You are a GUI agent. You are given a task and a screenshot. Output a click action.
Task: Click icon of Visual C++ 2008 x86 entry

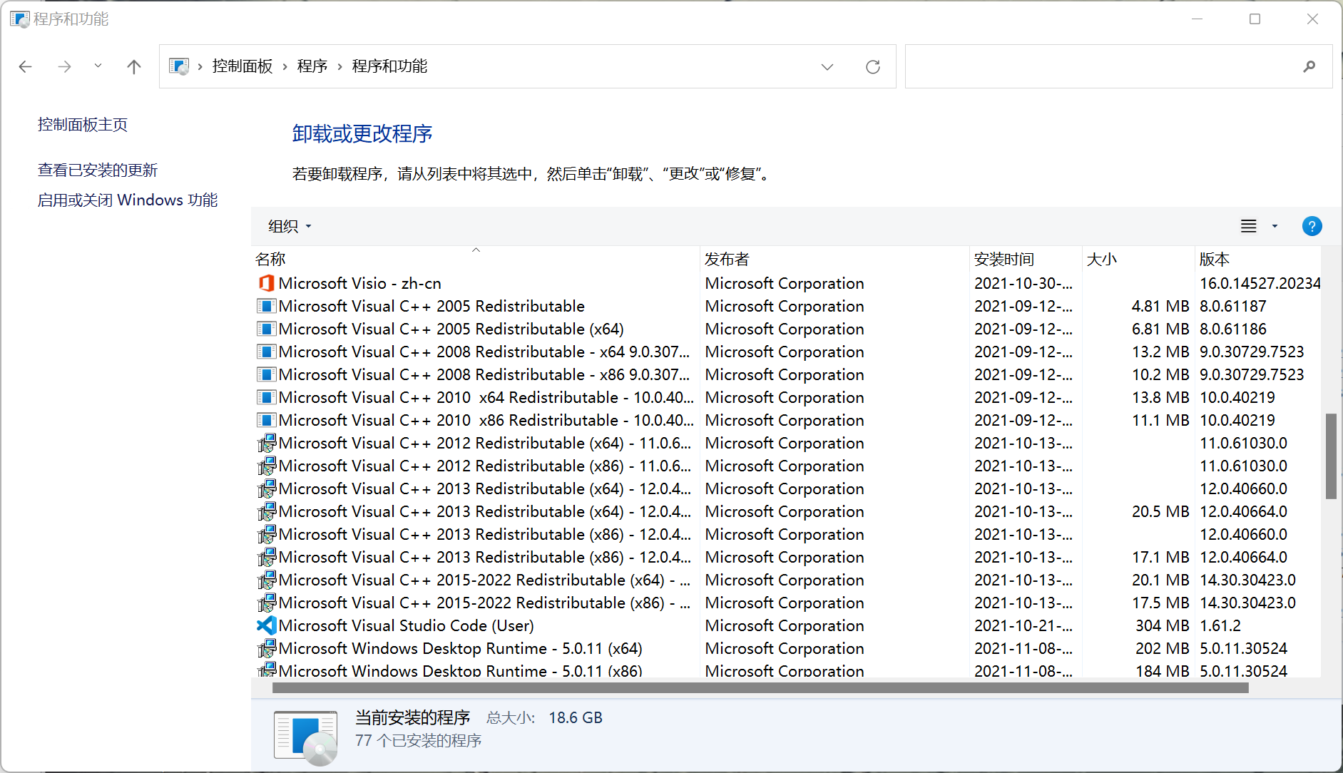click(267, 374)
